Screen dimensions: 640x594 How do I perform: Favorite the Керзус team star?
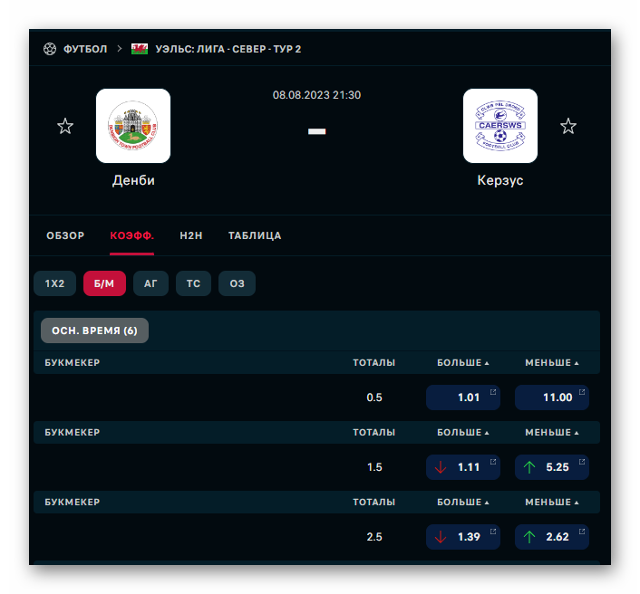coord(568,126)
